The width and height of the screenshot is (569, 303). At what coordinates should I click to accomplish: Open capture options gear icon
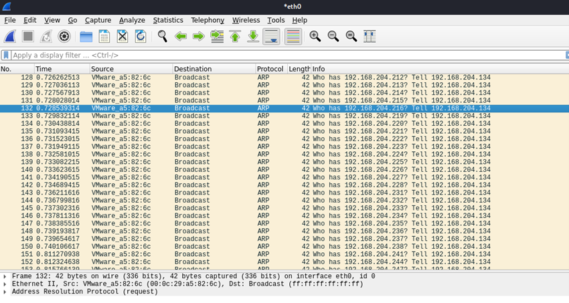pos(64,36)
